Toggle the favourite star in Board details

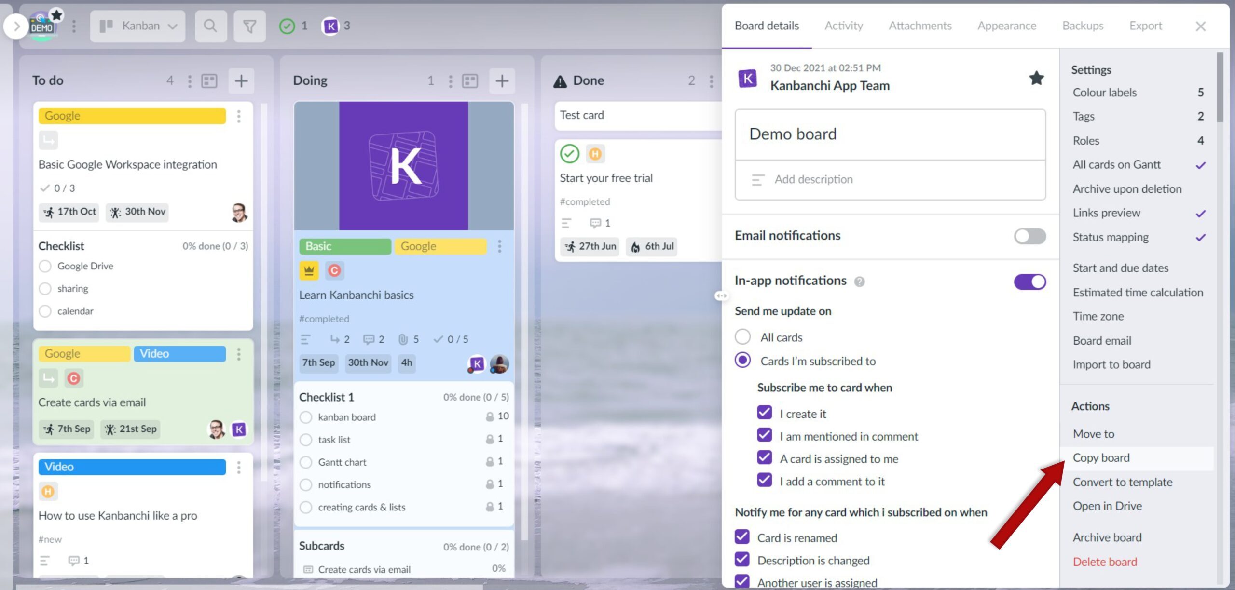[1037, 78]
